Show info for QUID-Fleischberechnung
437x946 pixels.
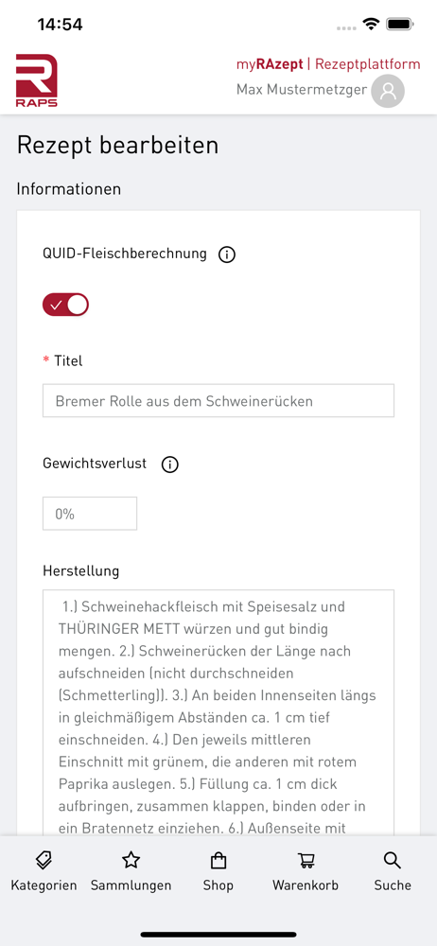tap(226, 255)
